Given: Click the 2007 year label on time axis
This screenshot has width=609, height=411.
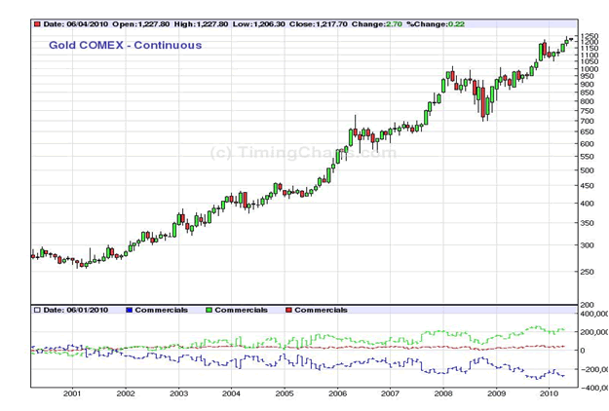Looking at the screenshot, I should pos(390,393).
